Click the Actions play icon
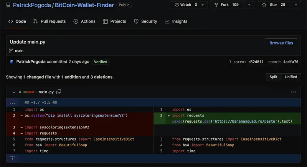 click(76, 21)
